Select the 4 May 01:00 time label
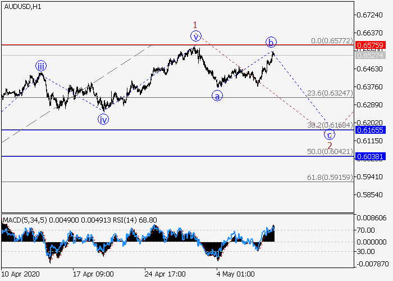This screenshot has height=281, width=393. point(234,274)
